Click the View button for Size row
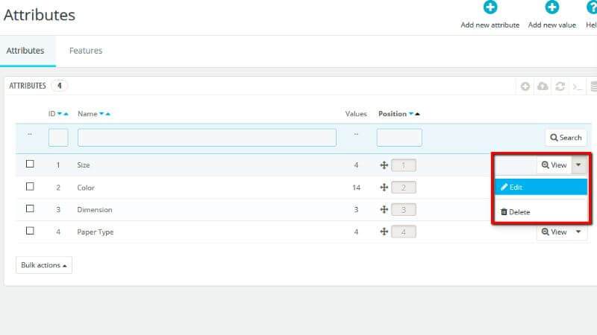The width and height of the screenshot is (597, 335). [554, 165]
